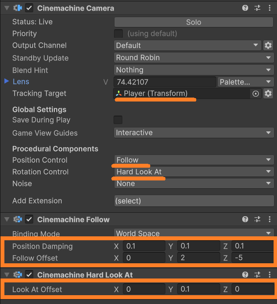Click the Position Damping label
277x304 pixels.
43,247
